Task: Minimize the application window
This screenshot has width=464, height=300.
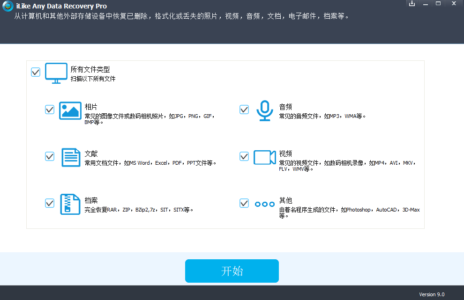Action: coord(426,4)
